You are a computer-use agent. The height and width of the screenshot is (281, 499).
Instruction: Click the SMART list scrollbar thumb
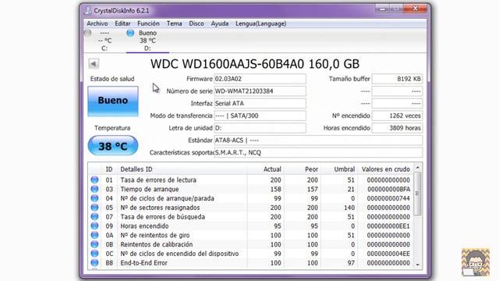point(418,194)
